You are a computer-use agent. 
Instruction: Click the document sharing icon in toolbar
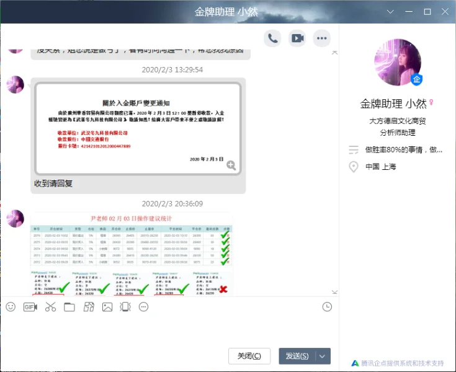point(89,307)
